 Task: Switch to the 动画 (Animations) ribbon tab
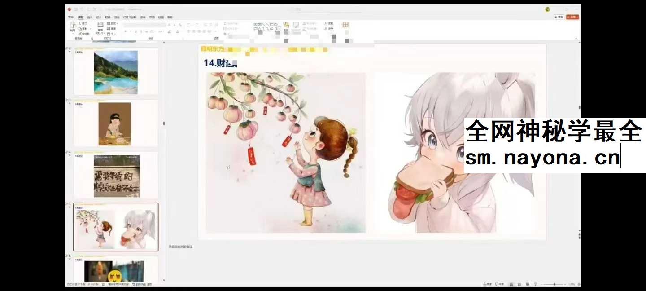pyautogui.click(x=117, y=17)
